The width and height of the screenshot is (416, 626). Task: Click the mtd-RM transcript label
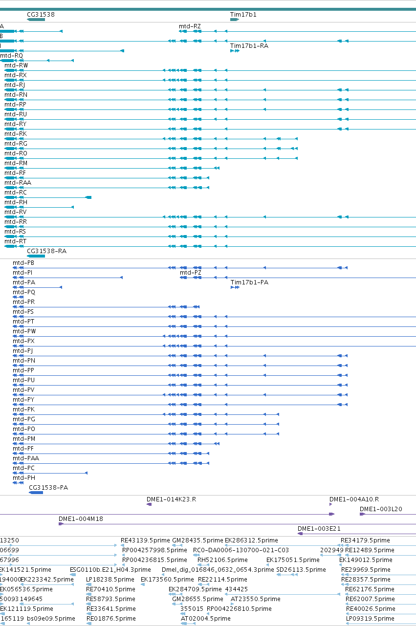[x=16, y=163]
